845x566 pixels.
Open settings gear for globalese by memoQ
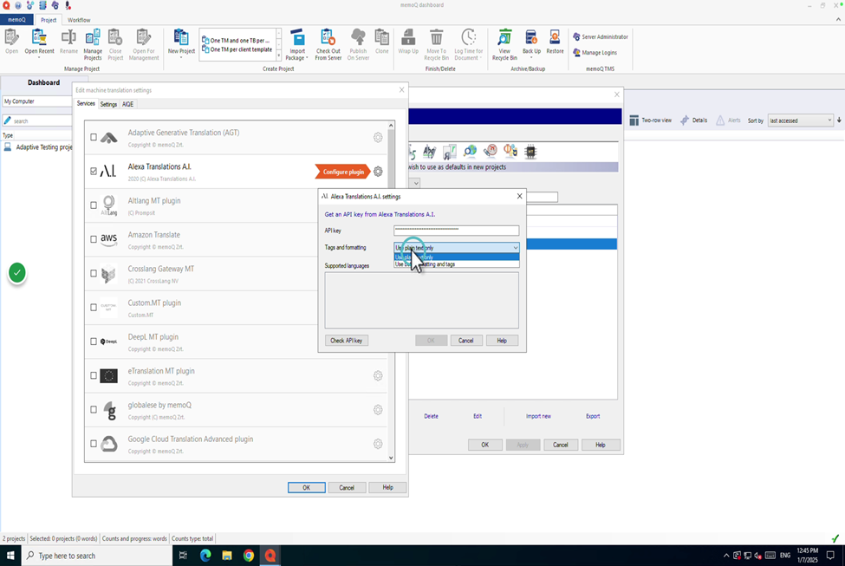coord(378,410)
